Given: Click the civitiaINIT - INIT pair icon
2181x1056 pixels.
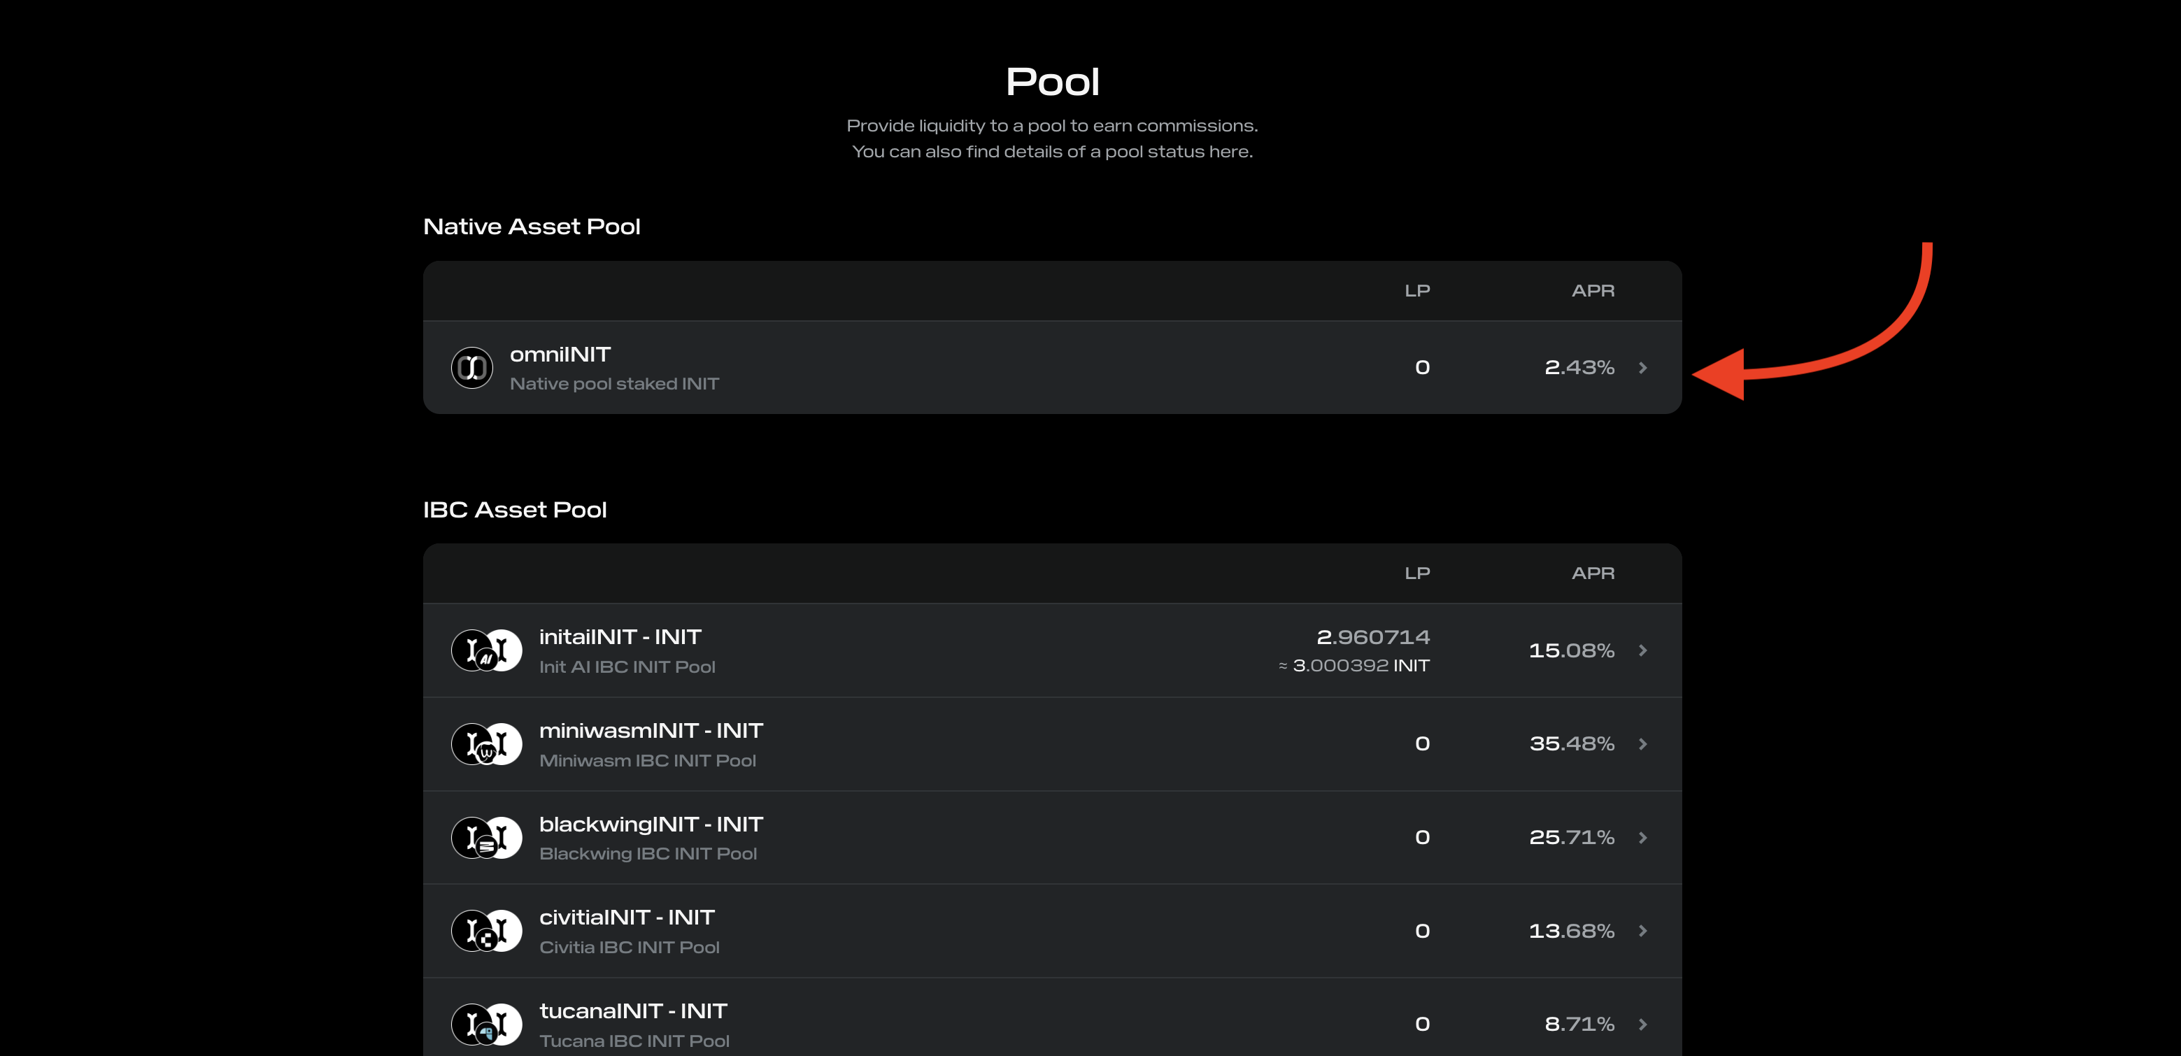Looking at the screenshot, I should (x=486, y=931).
